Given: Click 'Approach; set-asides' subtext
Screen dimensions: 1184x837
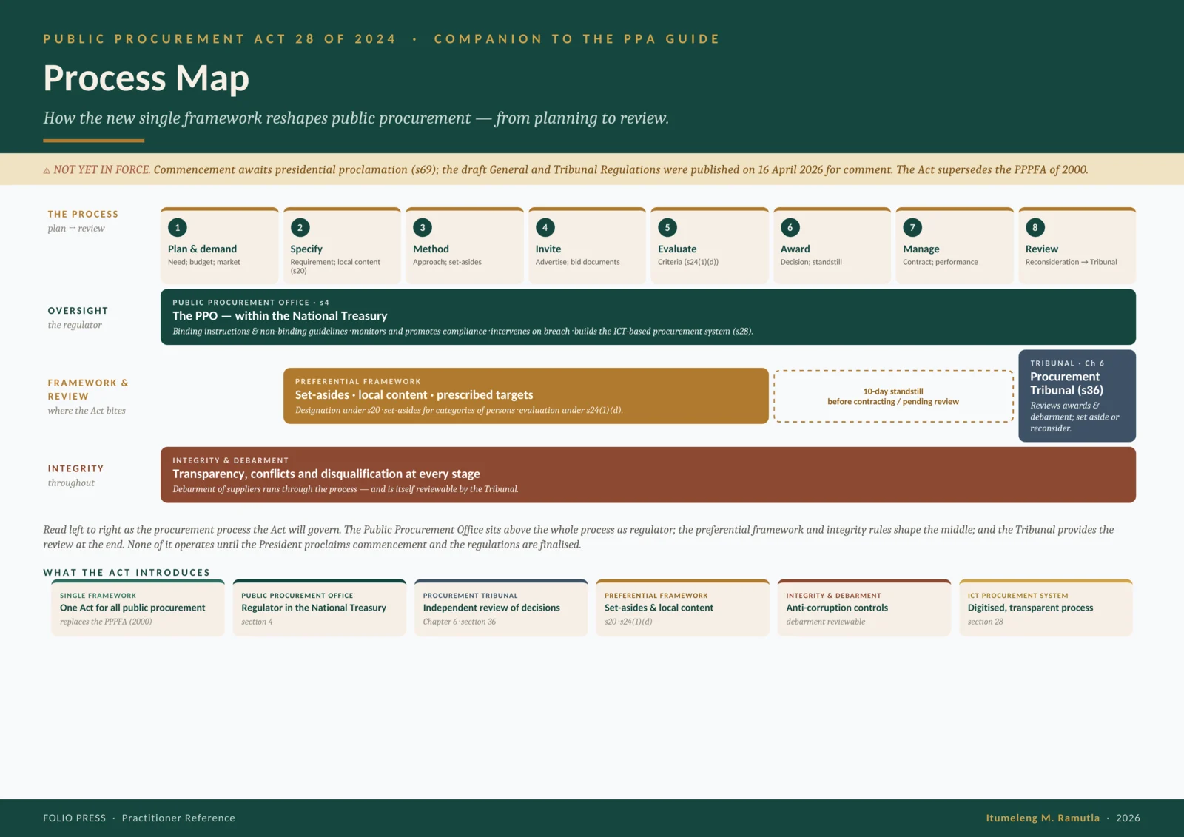Looking at the screenshot, I should pos(448,262).
